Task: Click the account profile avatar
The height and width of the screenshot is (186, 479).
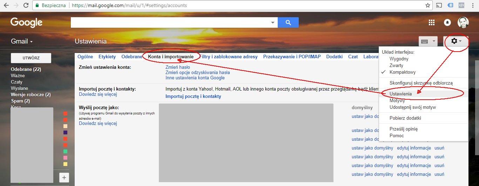Action: [463, 22]
